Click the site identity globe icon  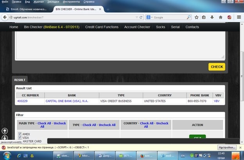click(x=11, y=18)
